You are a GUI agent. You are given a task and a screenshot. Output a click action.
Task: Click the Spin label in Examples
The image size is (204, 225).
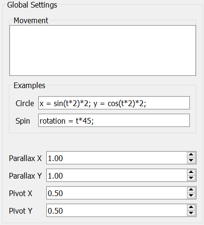click(23, 121)
